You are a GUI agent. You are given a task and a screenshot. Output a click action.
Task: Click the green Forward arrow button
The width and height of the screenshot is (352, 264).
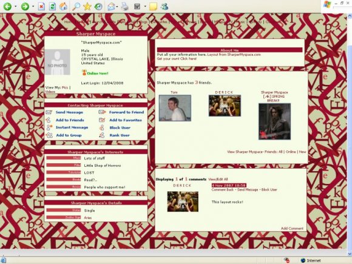tap(25, 6)
